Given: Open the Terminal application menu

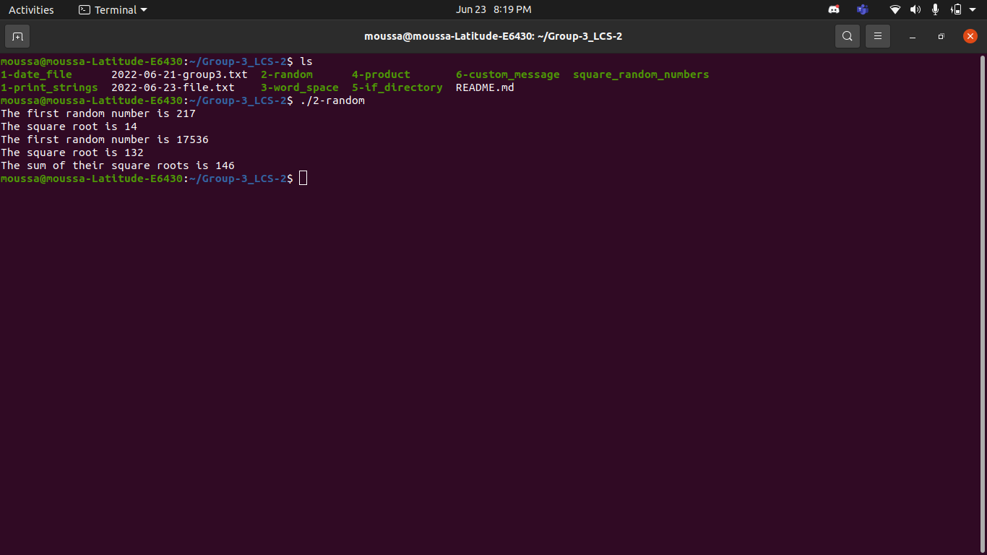Looking at the screenshot, I should pos(113,9).
